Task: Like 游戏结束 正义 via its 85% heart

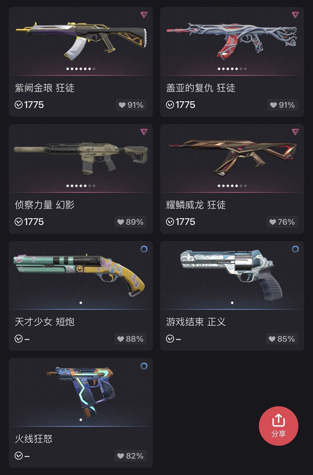Action: click(282, 339)
